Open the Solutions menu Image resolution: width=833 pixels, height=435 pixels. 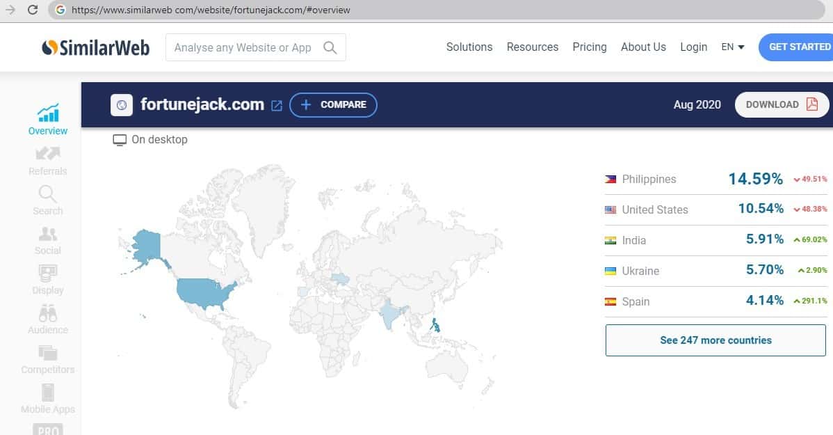pos(469,47)
